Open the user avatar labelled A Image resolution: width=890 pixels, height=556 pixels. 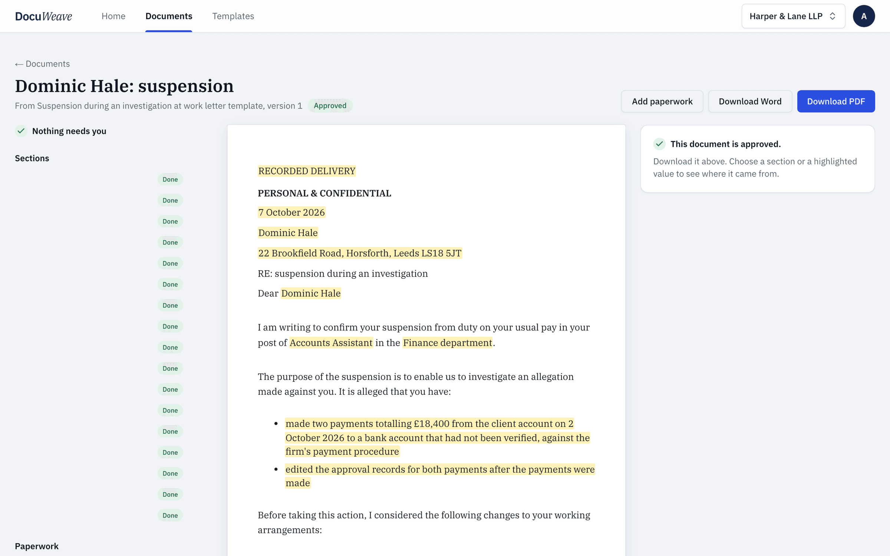pyautogui.click(x=864, y=16)
